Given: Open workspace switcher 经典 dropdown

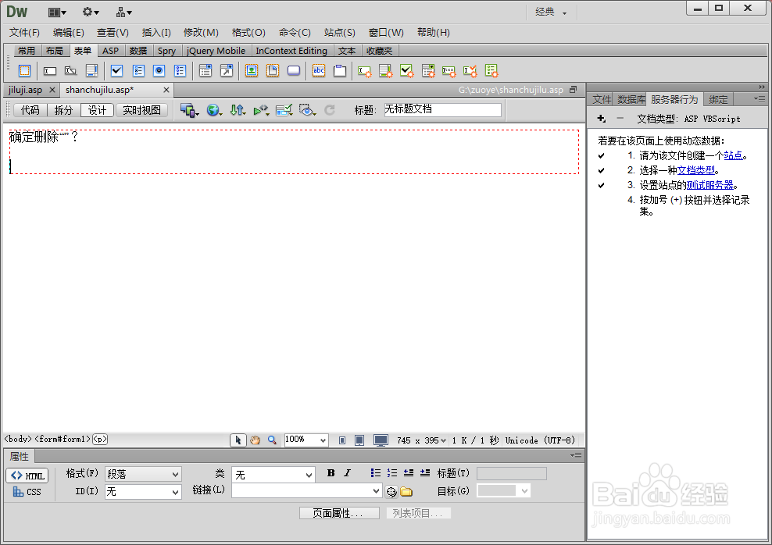Looking at the screenshot, I should [x=551, y=12].
